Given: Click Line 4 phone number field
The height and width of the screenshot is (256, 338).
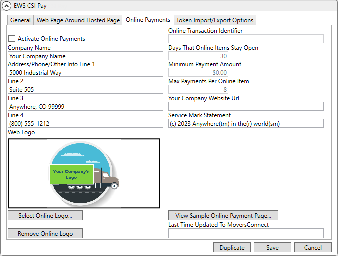Looking at the screenshot, I should pyautogui.click(x=85, y=123).
